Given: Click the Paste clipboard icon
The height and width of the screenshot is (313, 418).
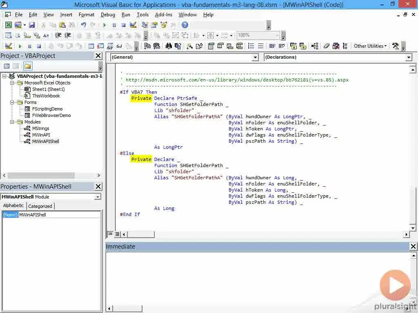Looking at the screenshot, I should point(62,25).
